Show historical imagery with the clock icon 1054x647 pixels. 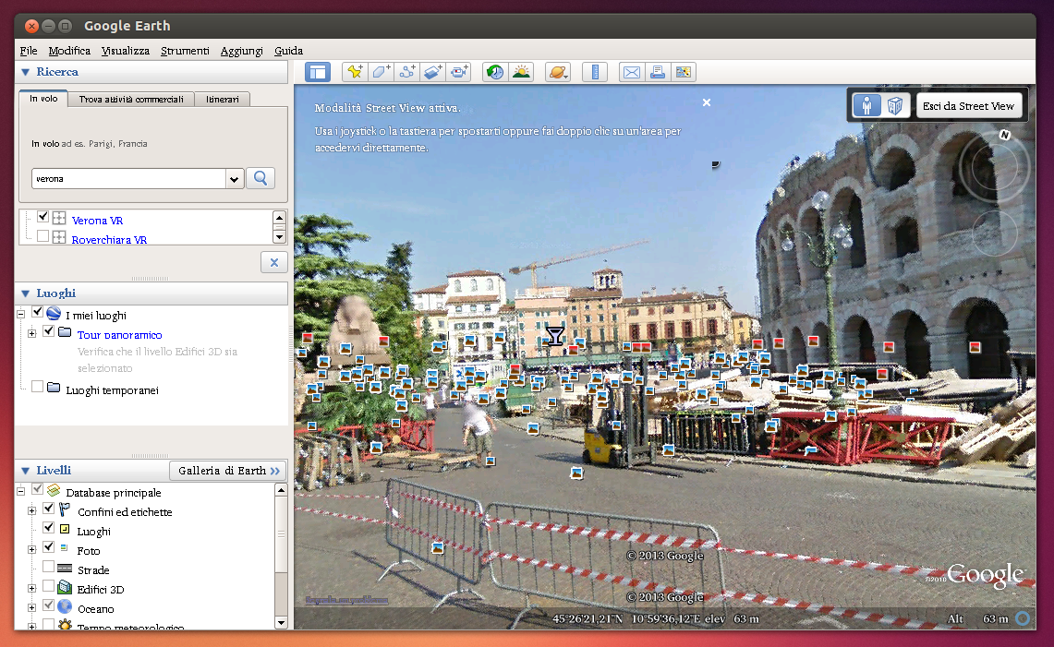coord(495,72)
